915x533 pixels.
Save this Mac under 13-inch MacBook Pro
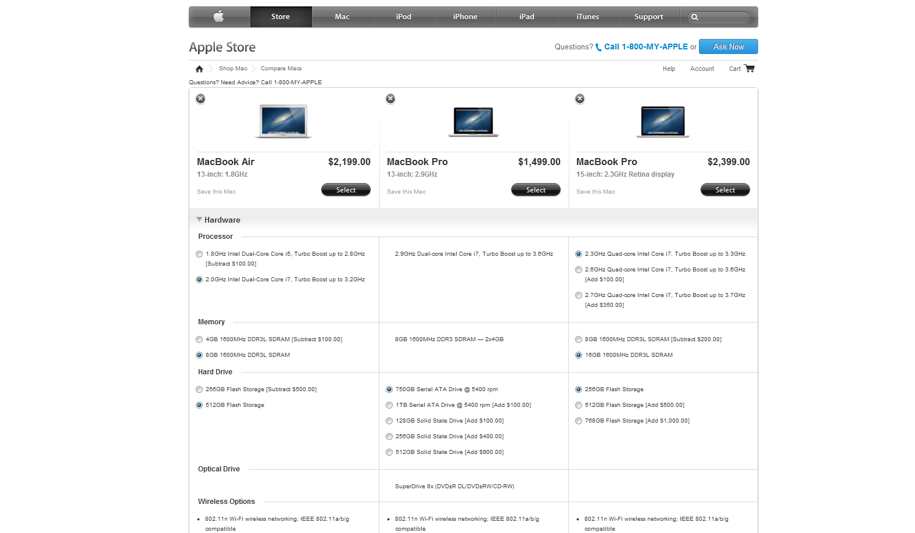coord(406,192)
